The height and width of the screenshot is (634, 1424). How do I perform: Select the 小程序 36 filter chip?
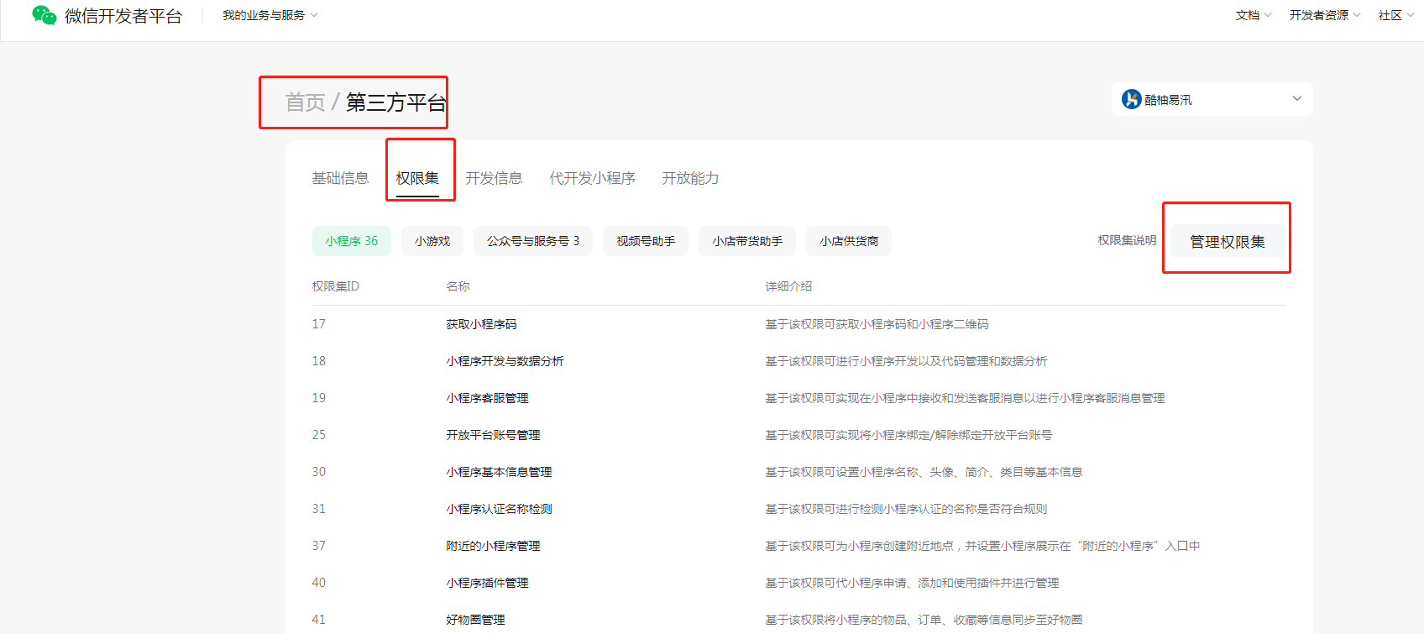[x=351, y=241]
